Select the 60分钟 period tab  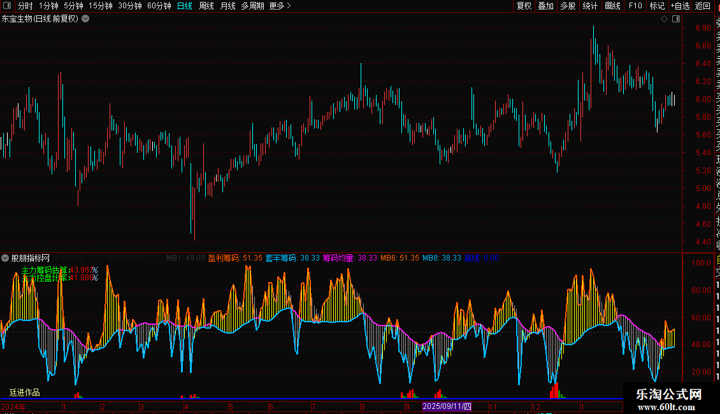tap(159, 6)
